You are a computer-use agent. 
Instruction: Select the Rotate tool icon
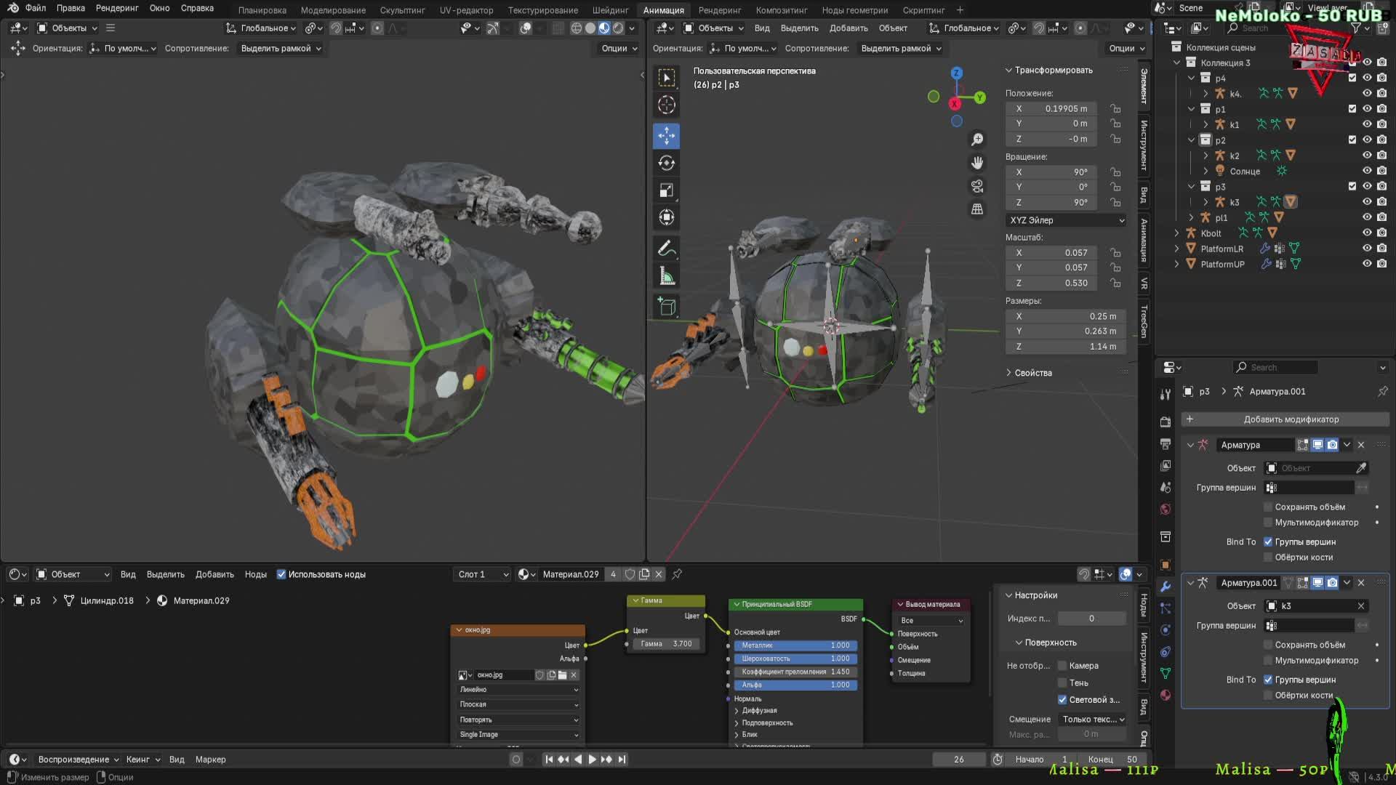pos(666,163)
